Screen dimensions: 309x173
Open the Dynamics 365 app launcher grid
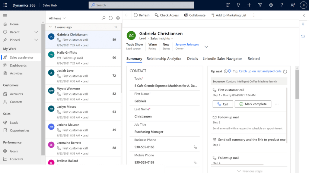5,5
